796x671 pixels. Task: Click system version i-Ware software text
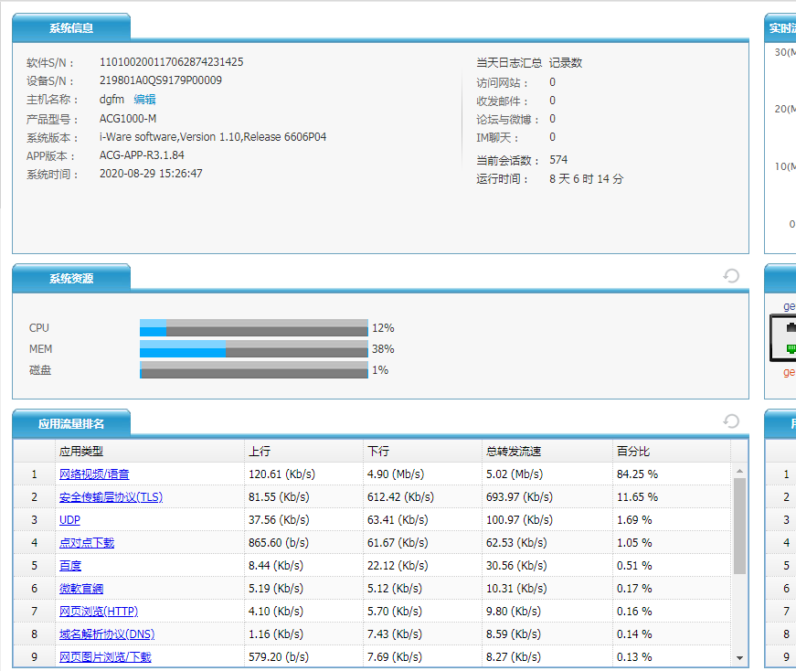(x=213, y=136)
